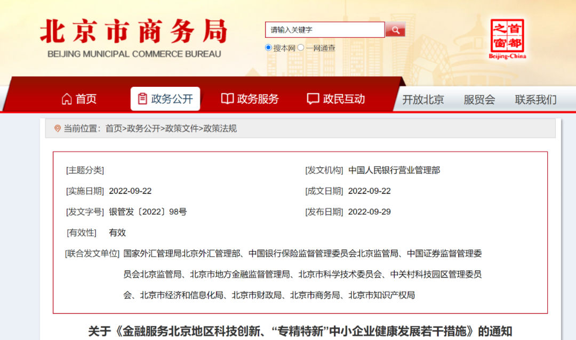Click the 北京市知识产权局 text
The width and height of the screenshot is (576, 340).
[x=382, y=295]
